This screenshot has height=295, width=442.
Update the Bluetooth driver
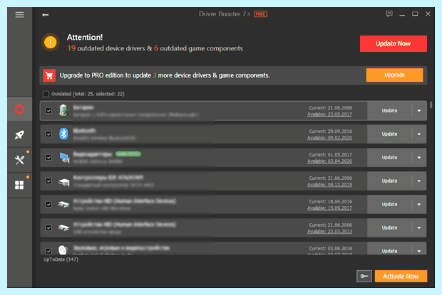click(389, 134)
